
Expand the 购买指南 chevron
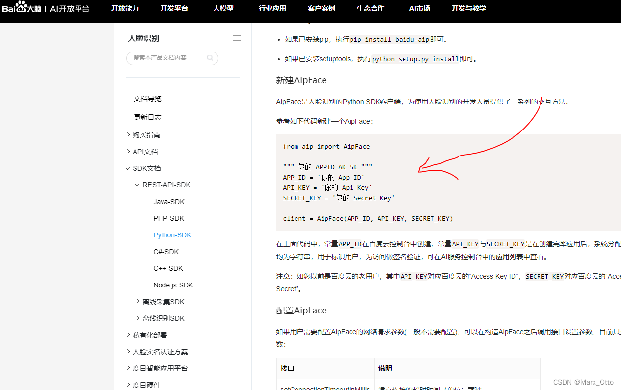click(128, 134)
